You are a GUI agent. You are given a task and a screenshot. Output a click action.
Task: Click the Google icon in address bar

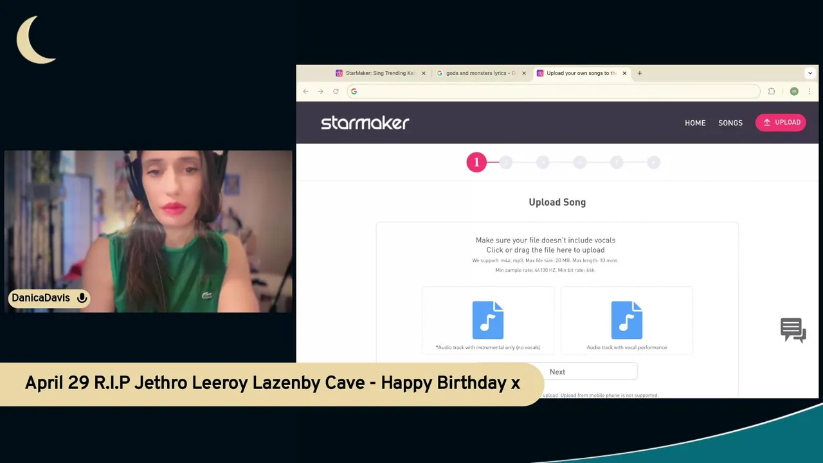click(354, 91)
